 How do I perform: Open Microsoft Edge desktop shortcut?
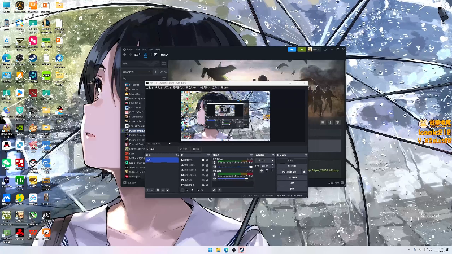tap(6, 60)
